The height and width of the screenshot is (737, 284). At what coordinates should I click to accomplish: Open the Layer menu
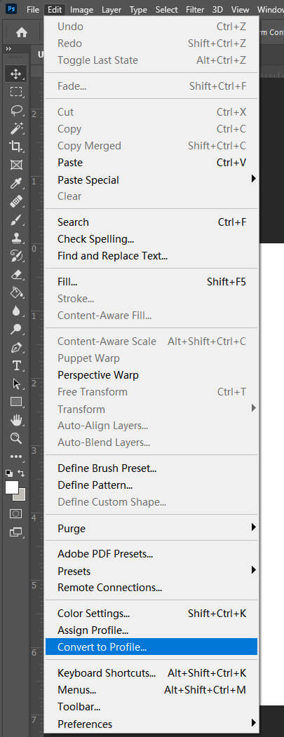click(111, 9)
